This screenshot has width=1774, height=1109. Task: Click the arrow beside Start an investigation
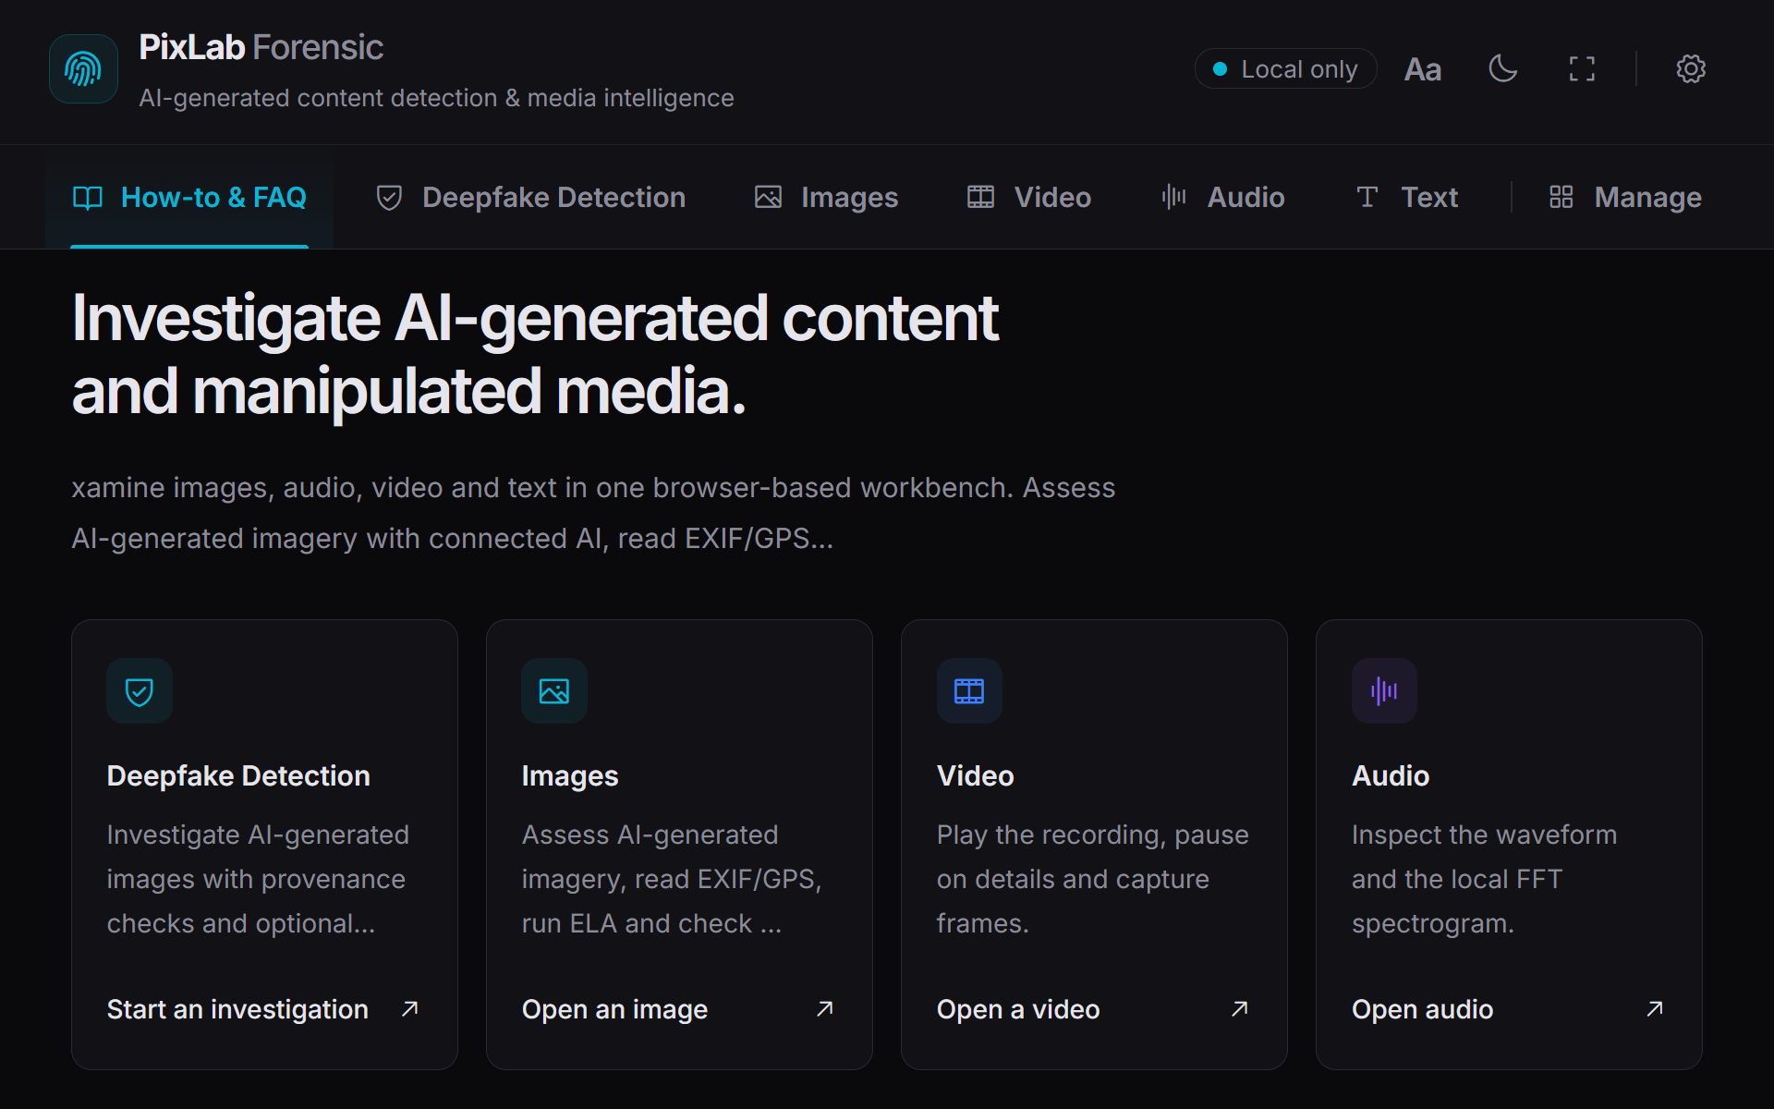410,1009
